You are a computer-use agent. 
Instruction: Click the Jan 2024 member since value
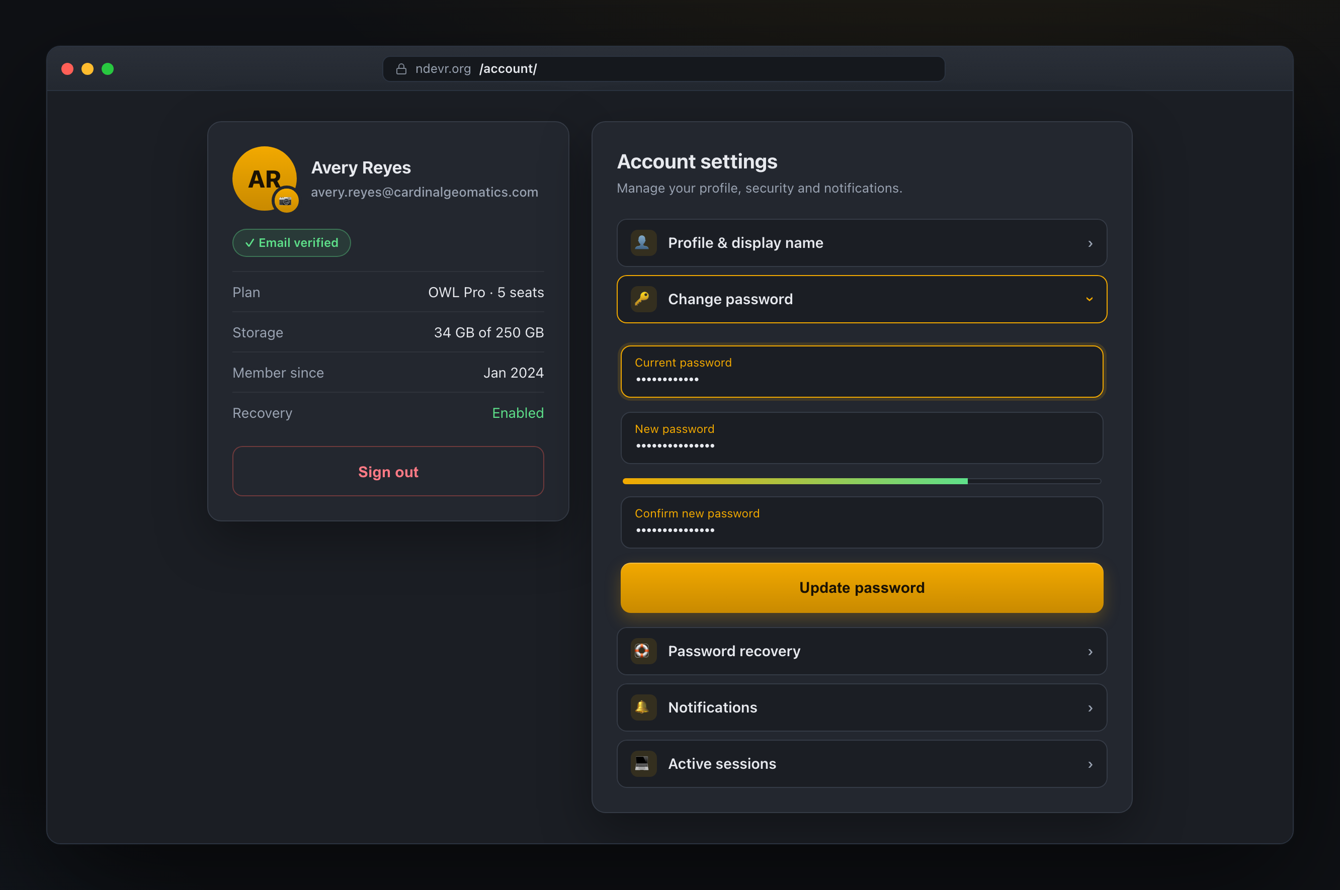click(513, 373)
